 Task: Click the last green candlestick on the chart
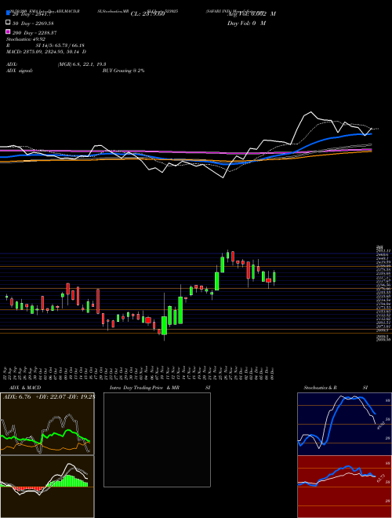pos(274,277)
